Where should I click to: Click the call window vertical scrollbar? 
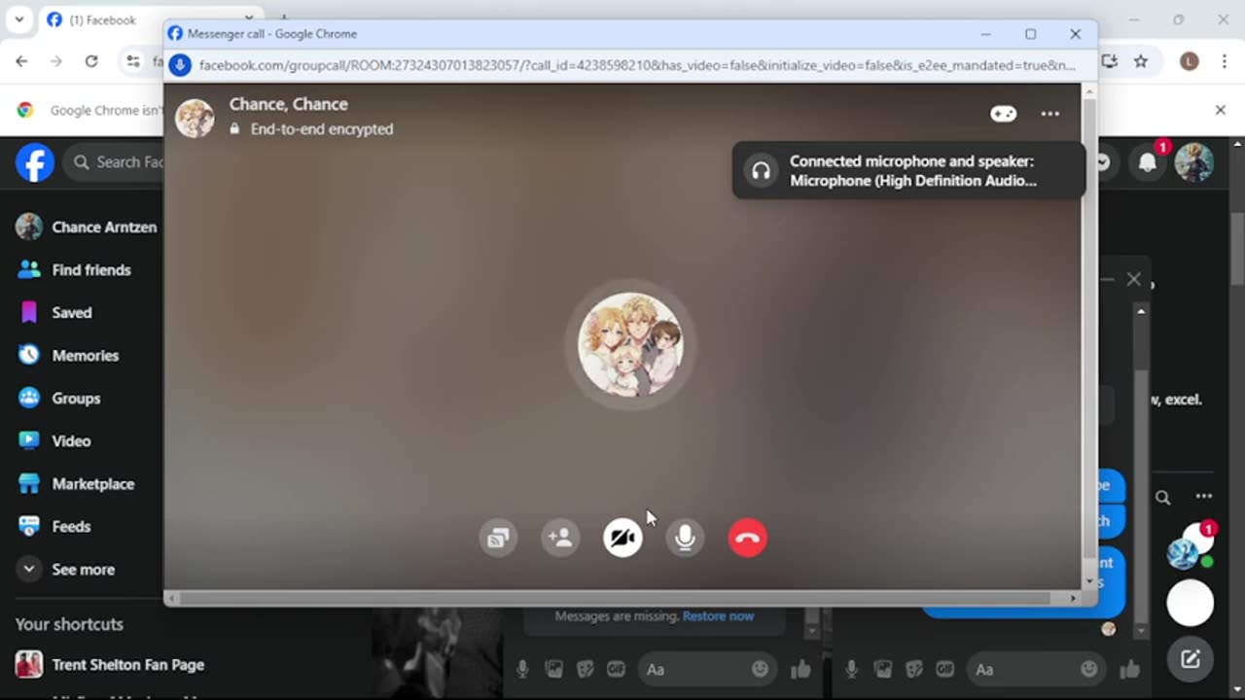1088,328
